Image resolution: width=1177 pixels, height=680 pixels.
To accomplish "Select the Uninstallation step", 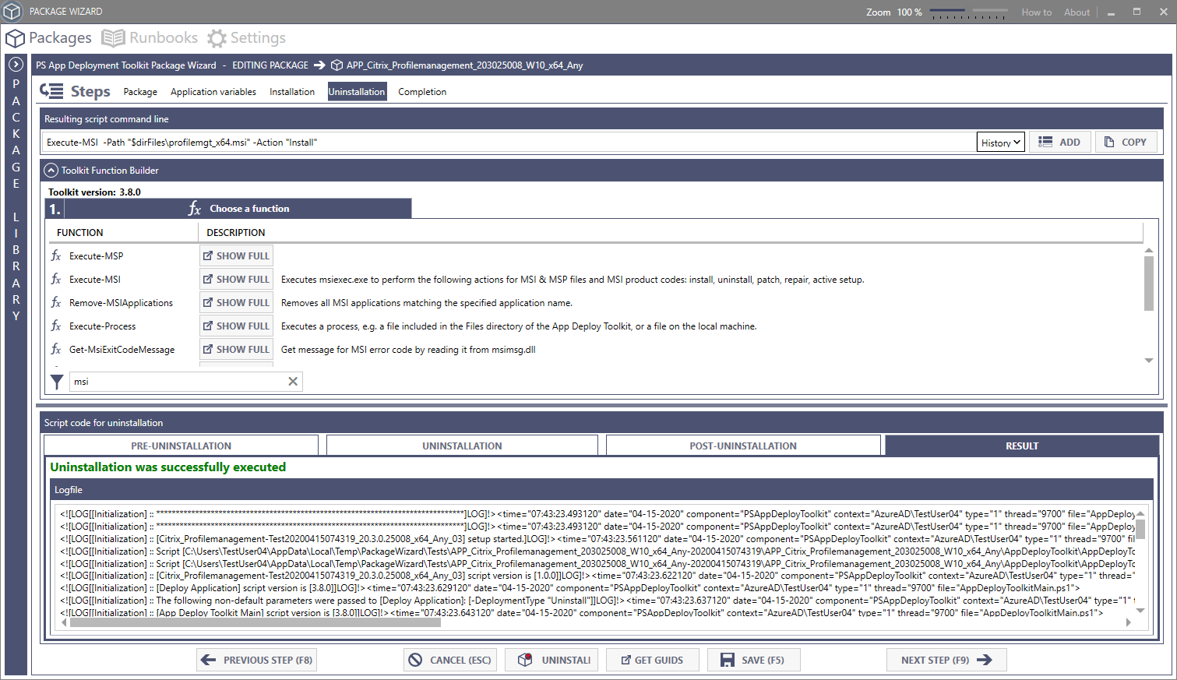I will pos(357,92).
